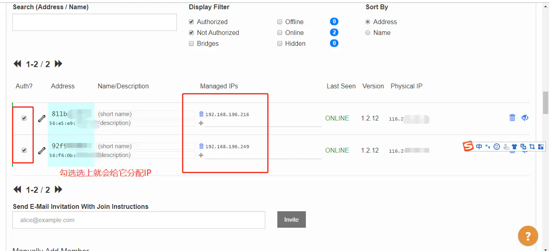Click the plus icon under IP 192.168.196.216

click(201, 123)
